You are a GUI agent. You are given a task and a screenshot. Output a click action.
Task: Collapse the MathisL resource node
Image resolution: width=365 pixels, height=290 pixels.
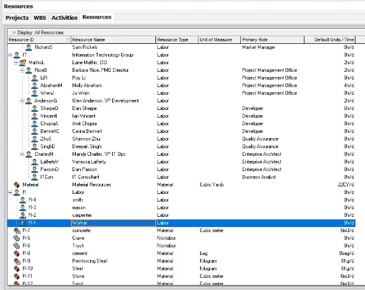click(16, 62)
